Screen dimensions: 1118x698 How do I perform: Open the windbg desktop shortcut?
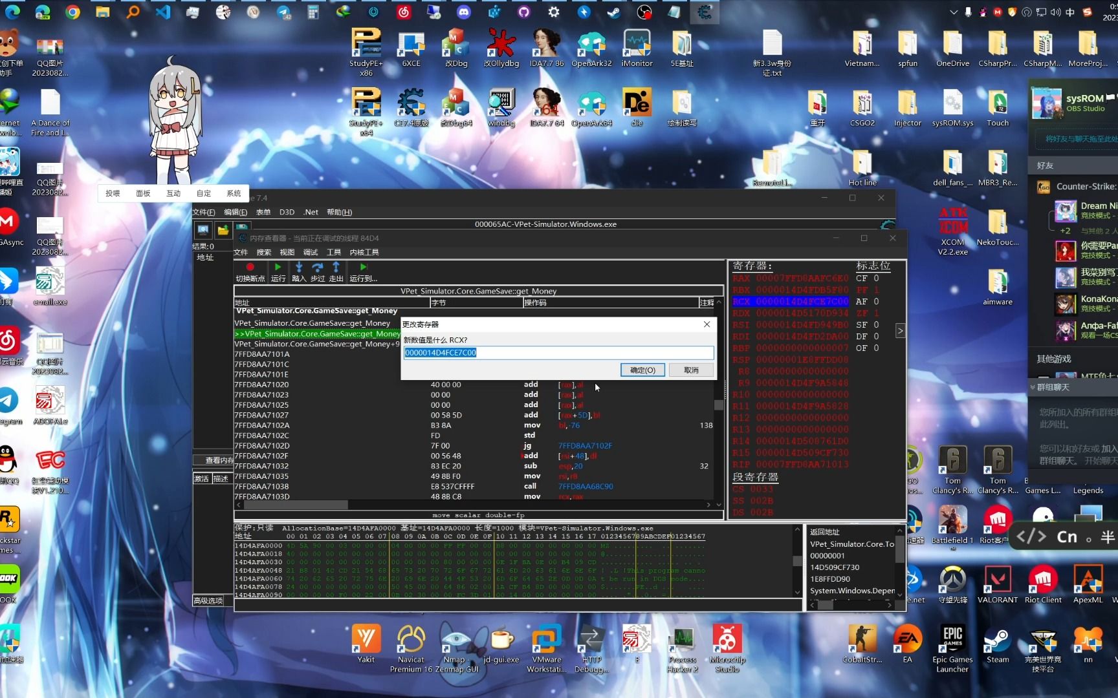click(x=501, y=108)
